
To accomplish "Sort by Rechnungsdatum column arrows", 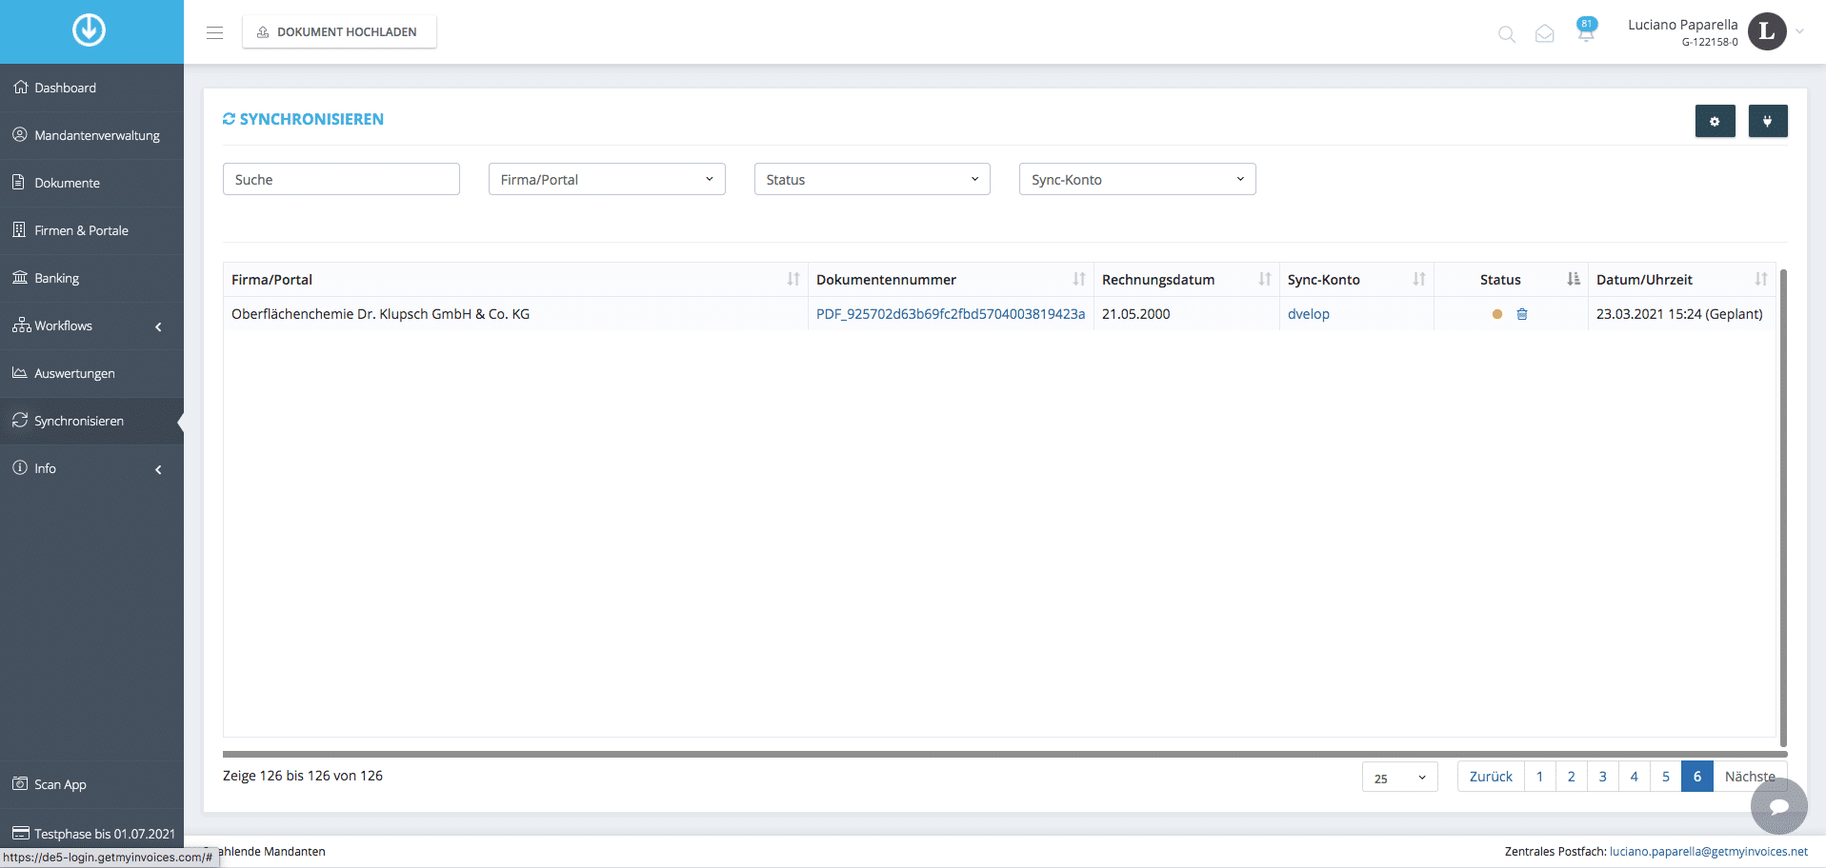I will (x=1265, y=279).
